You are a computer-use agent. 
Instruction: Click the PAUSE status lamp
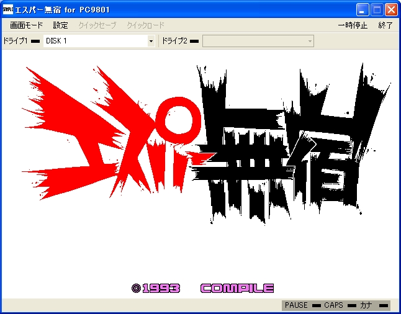317,305
